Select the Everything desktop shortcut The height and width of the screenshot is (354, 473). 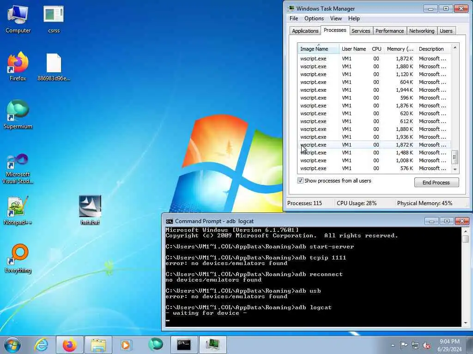tap(18, 258)
